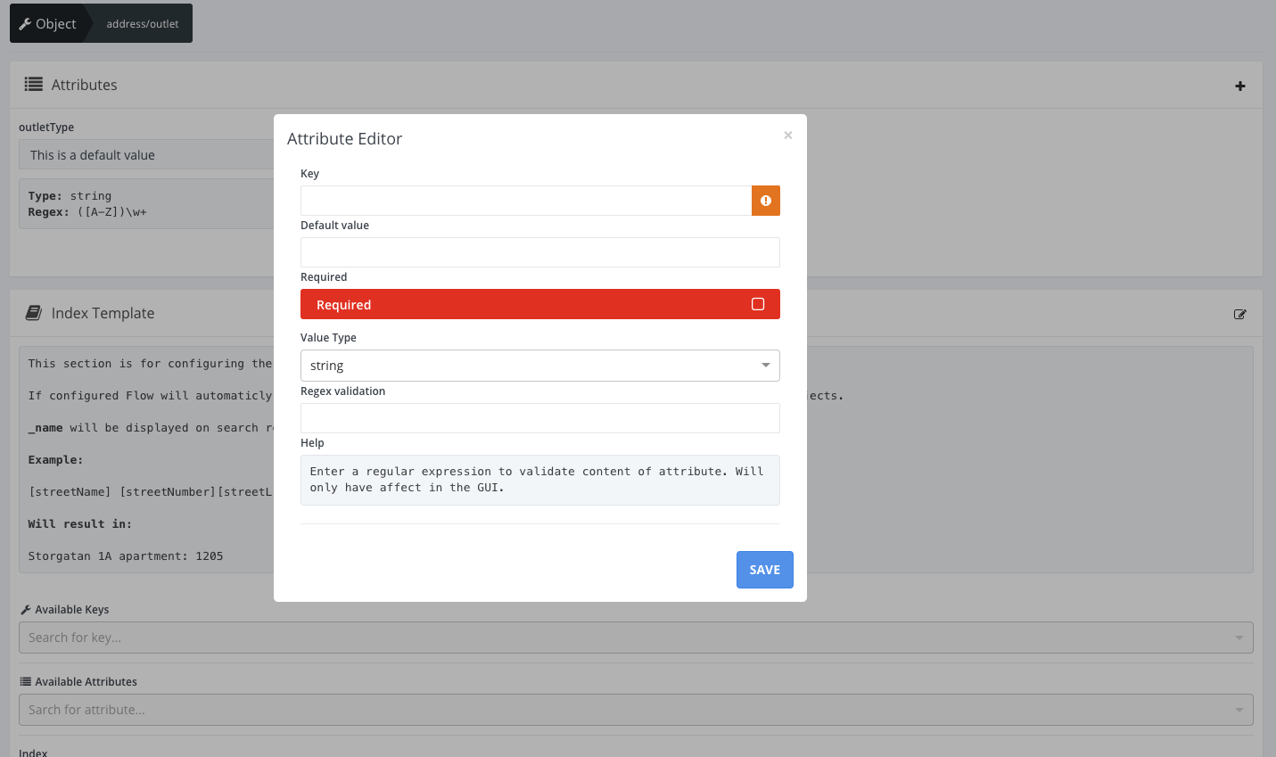Focus the Regex validation input field
Image resolution: width=1276 pixels, height=757 pixels.
coord(540,418)
